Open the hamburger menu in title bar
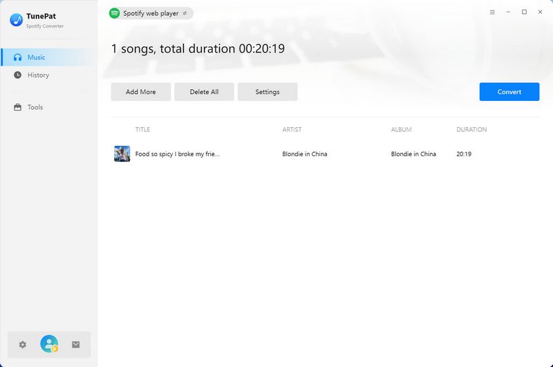Viewport: 553px width, 367px height. [x=492, y=12]
